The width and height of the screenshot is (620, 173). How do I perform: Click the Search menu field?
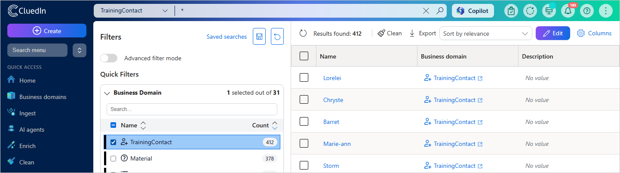coord(37,50)
